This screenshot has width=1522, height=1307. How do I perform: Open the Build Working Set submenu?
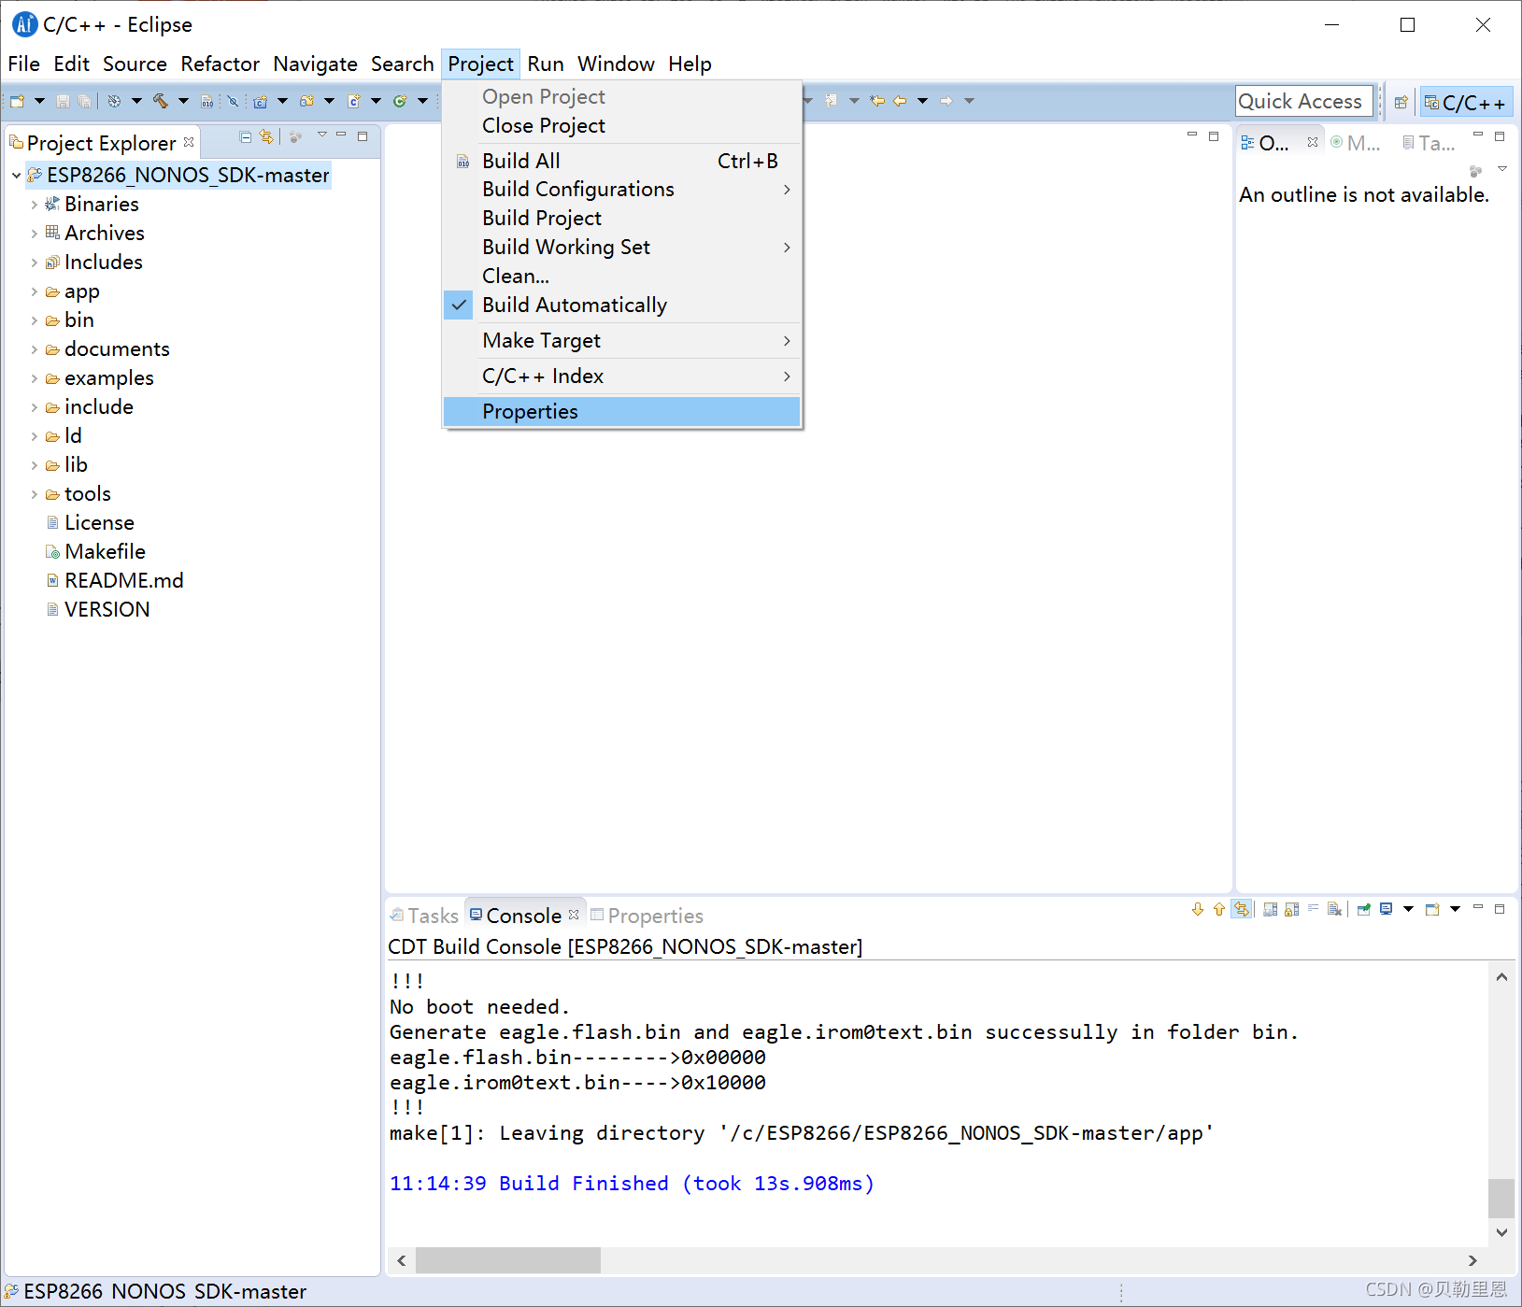(x=621, y=248)
